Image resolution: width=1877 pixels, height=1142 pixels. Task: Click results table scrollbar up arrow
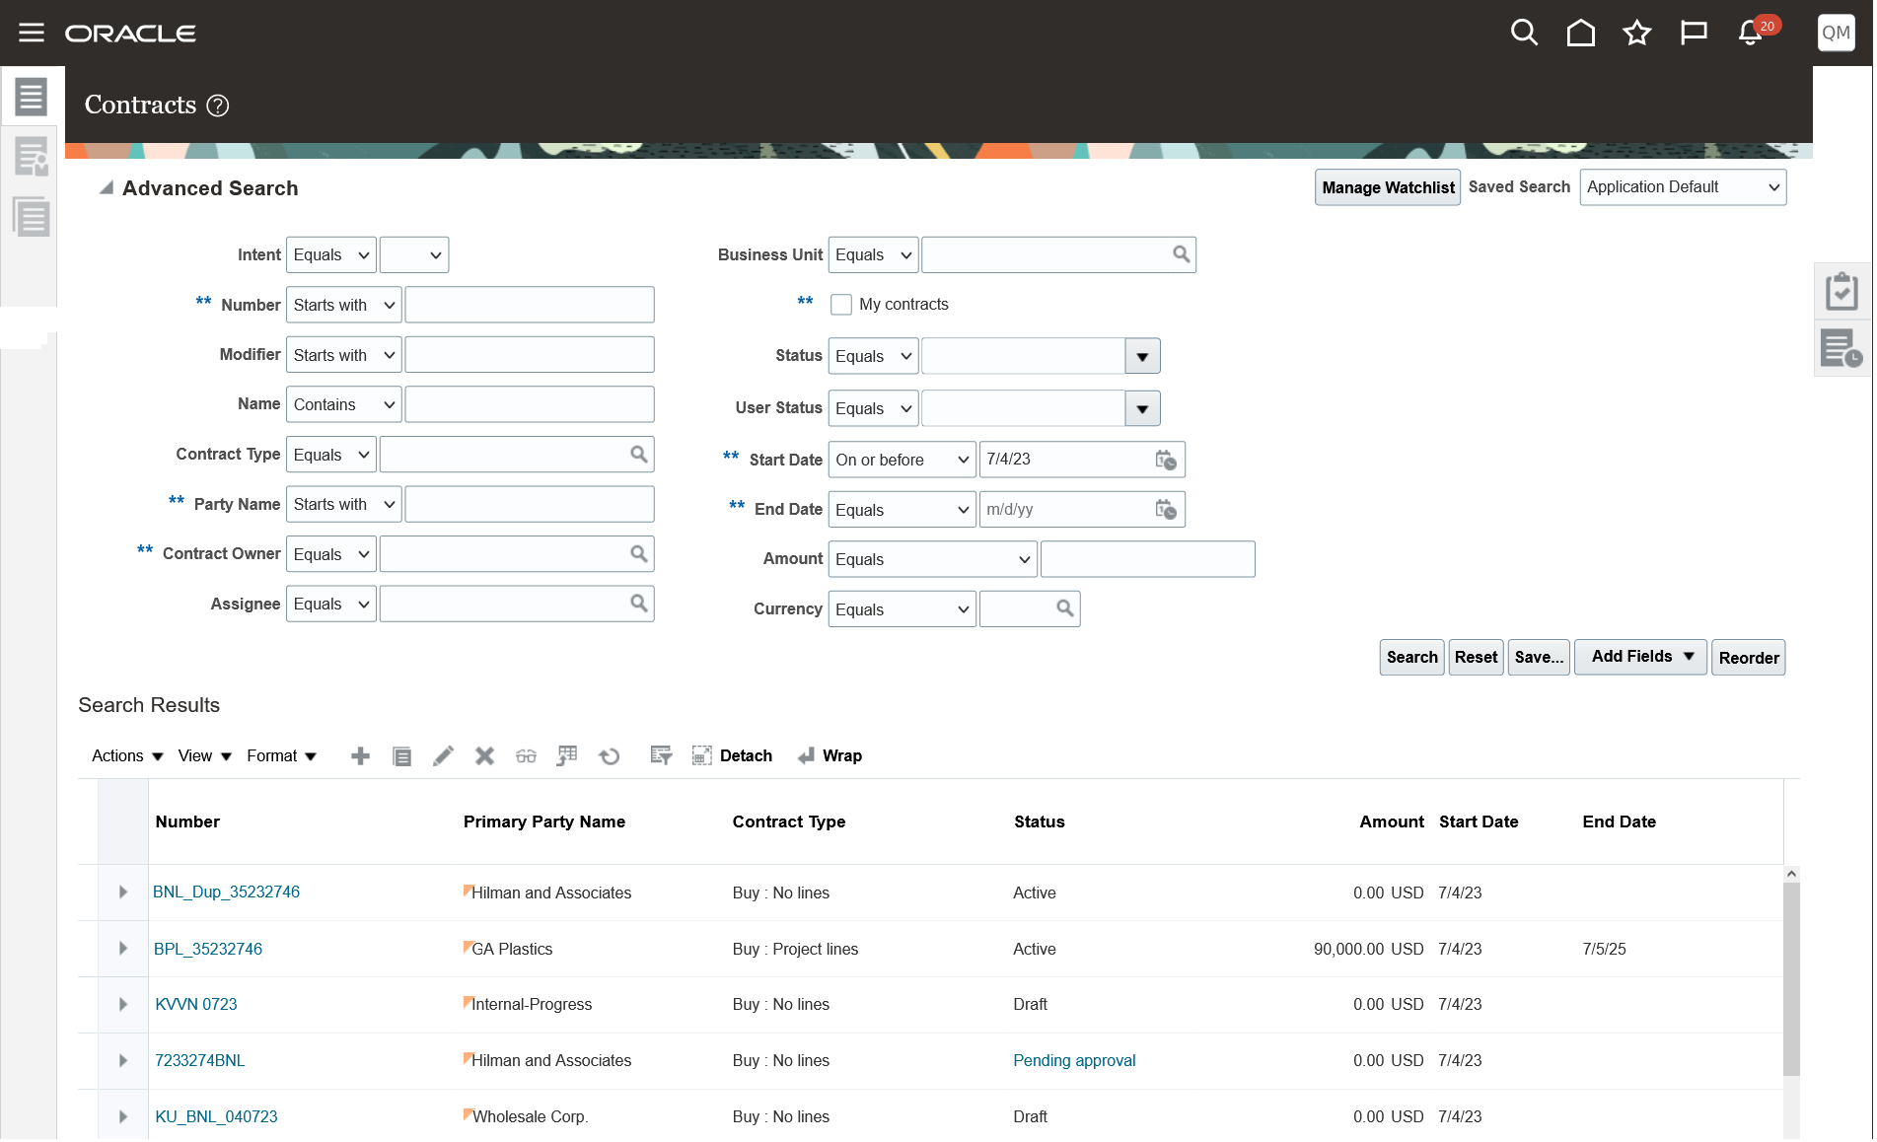[1791, 875]
